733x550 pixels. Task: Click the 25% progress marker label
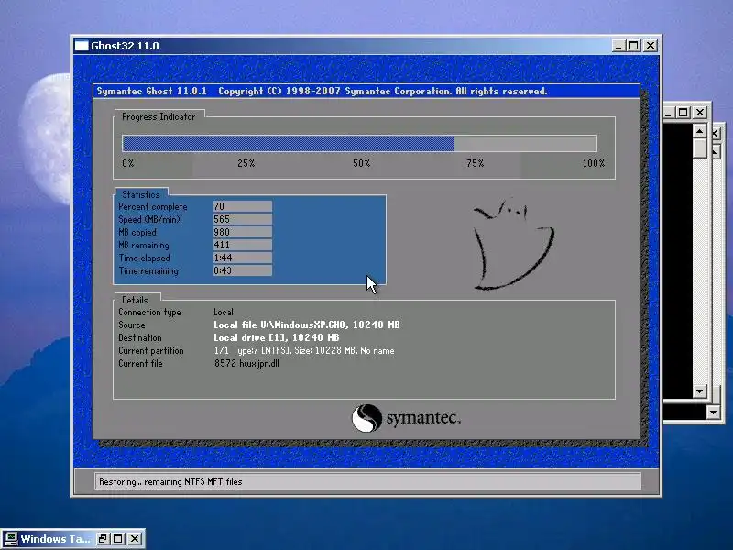pos(246,163)
